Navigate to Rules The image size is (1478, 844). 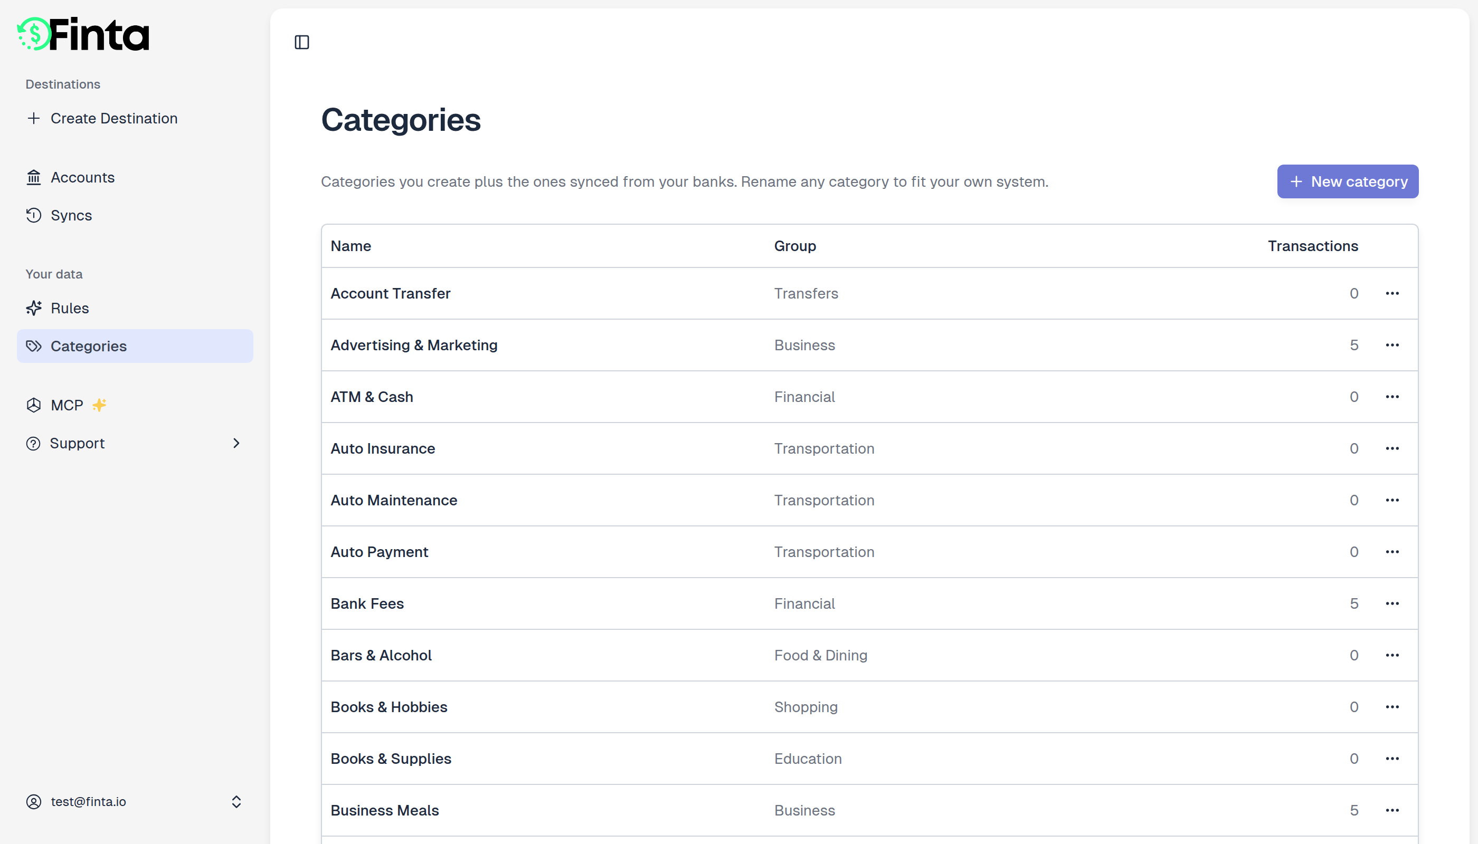coord(135,308)
